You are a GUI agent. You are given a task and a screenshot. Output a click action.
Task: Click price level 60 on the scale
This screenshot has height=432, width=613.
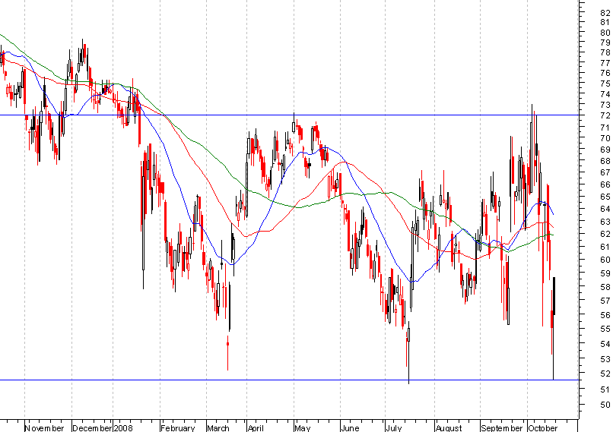point(605,260)
